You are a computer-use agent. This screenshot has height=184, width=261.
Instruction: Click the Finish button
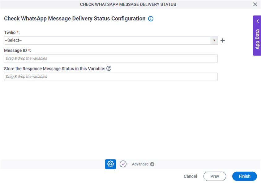[x=244, y=176]
